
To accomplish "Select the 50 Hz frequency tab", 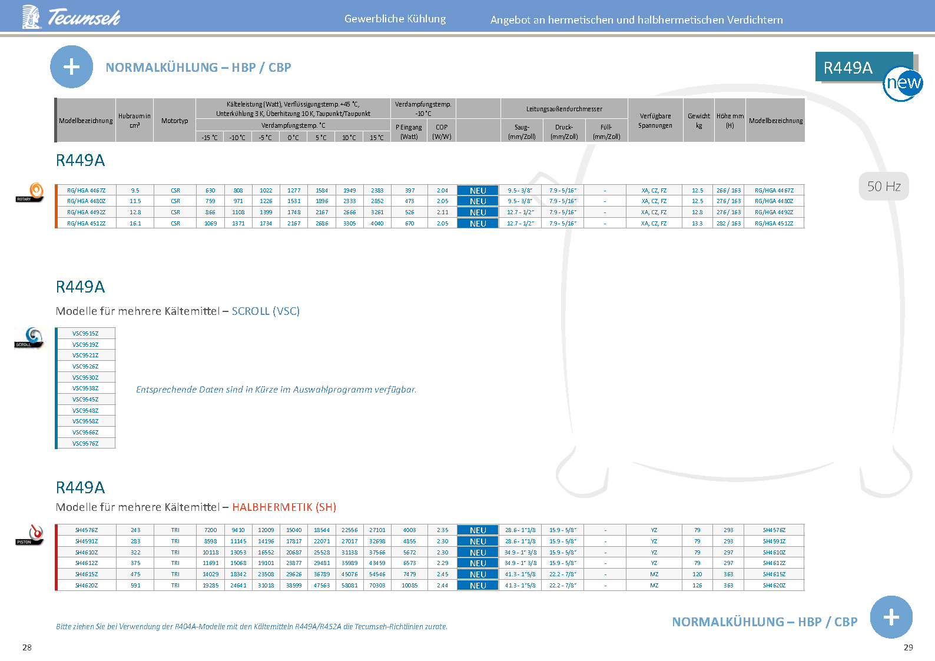I will [x=883, y=187].
